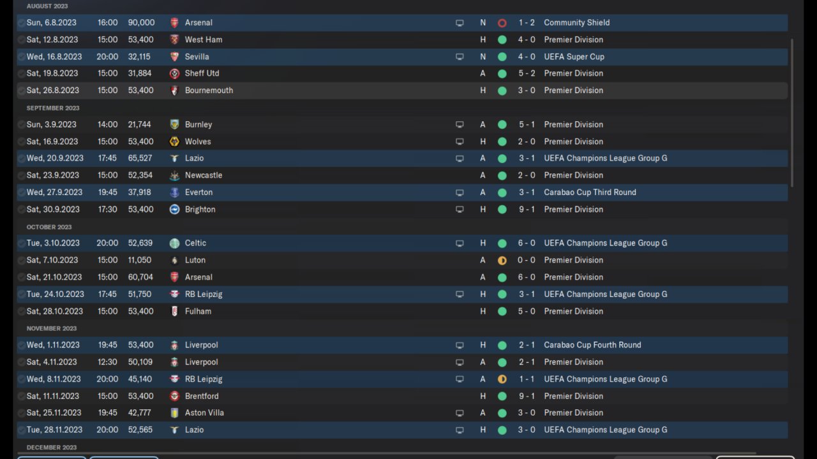Click the Brighton club badge
Screen dimensions: 817x459
coord(174,209)
